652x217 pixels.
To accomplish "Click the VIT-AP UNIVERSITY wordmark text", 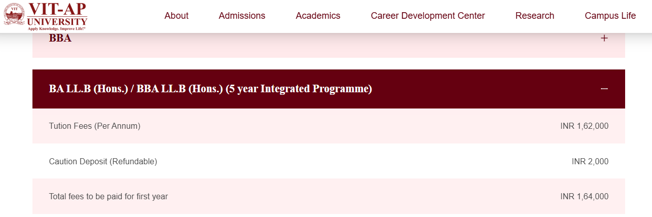I will [57, 14].
